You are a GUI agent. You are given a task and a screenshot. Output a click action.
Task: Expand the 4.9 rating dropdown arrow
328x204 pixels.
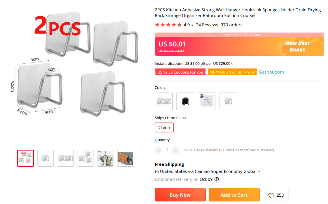[192, 25]
